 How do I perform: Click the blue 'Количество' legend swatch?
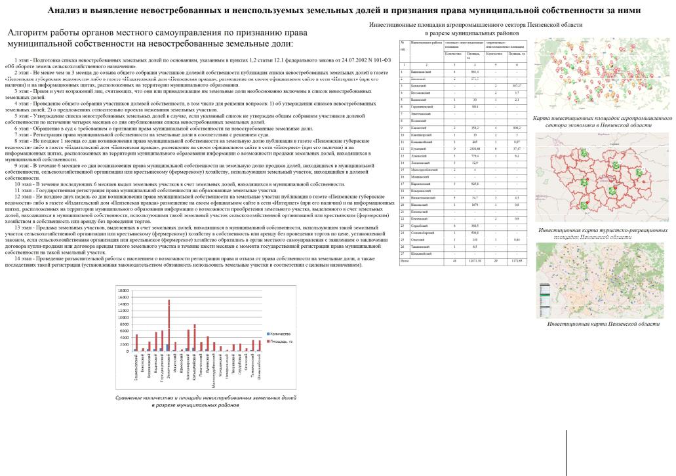pos(268,334)
